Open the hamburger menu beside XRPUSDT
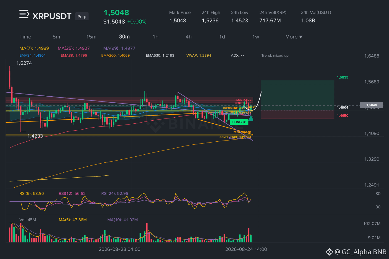The height and width of the screenshot is (259, 389). pyautogui.click(x=24, y=14)
